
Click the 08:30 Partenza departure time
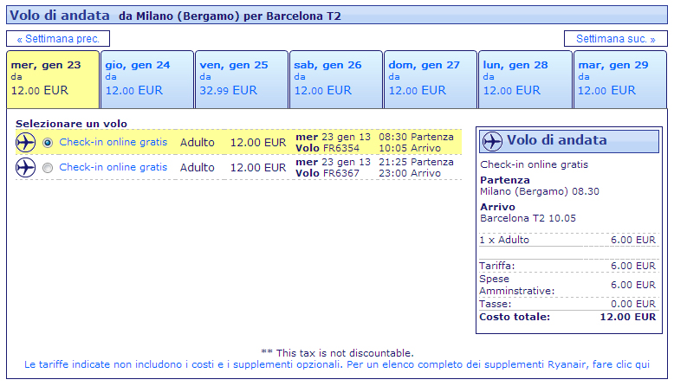point(416,137)
